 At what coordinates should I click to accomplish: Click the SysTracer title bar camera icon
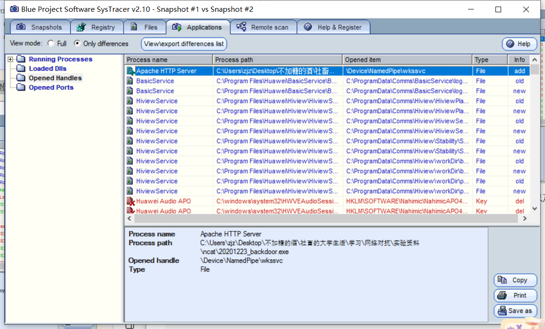14,8
